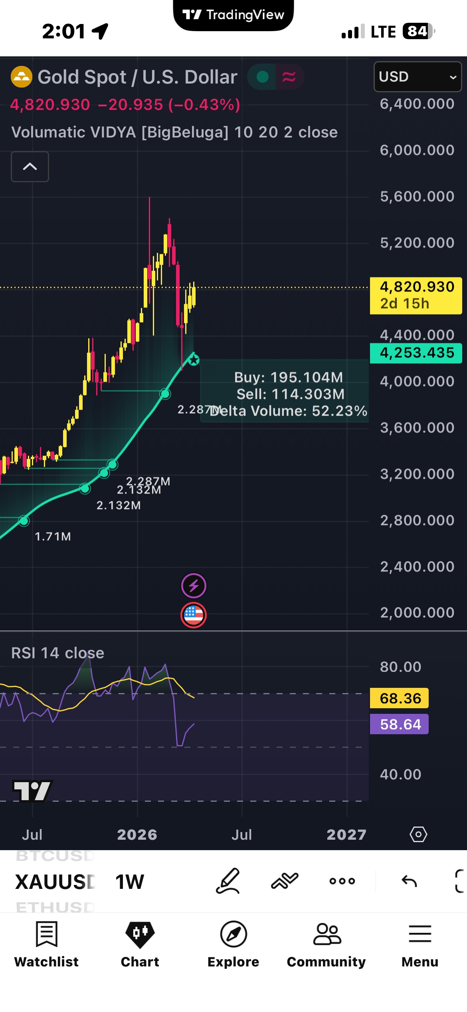Change the 1W timeframe interval
The height and width of the screenshot is (1012, 467).
click(129, 881)
